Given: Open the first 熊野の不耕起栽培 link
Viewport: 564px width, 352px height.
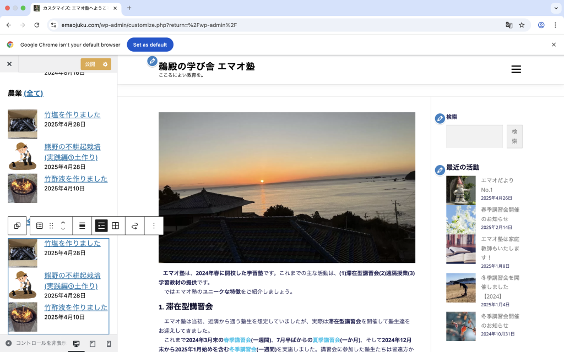Looking at the screenshot, I should 72,152.
